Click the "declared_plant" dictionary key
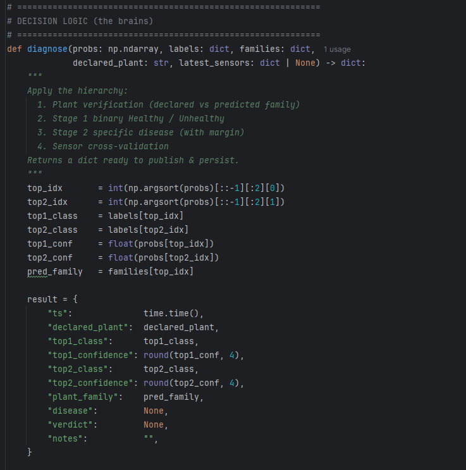This screenshot has width=466, height=470. [x=88, y=327]
